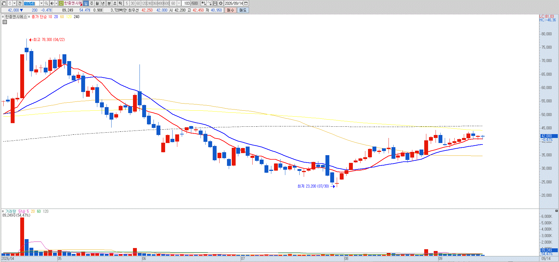Switch to tick (틱) chart period
The width and height of the screenshot is (559, 262).
(x=120, y=3)
